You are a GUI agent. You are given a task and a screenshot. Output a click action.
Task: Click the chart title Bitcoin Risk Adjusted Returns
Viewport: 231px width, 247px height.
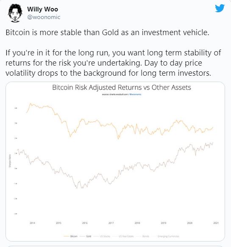[122, 88]
